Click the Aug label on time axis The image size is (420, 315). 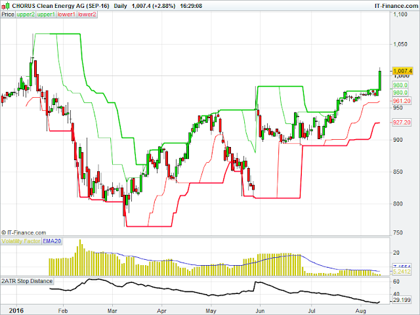tap(361, 311)
